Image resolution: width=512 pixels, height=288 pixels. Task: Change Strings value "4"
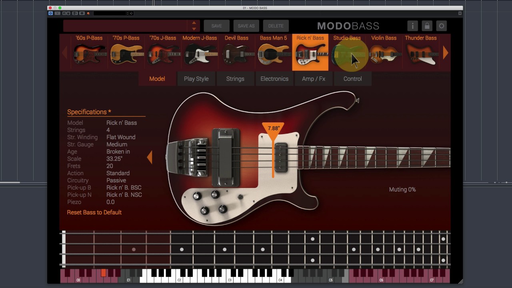(x=108, y=130)
